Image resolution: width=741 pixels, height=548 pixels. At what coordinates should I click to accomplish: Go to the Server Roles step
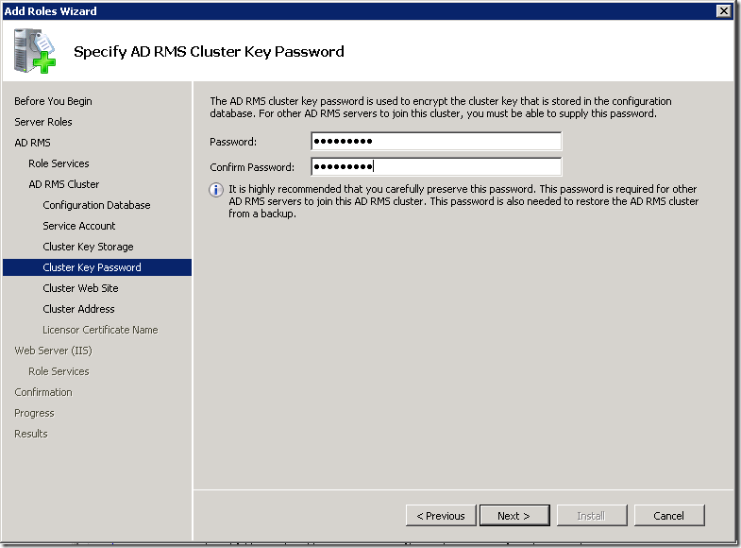(43, 122)
